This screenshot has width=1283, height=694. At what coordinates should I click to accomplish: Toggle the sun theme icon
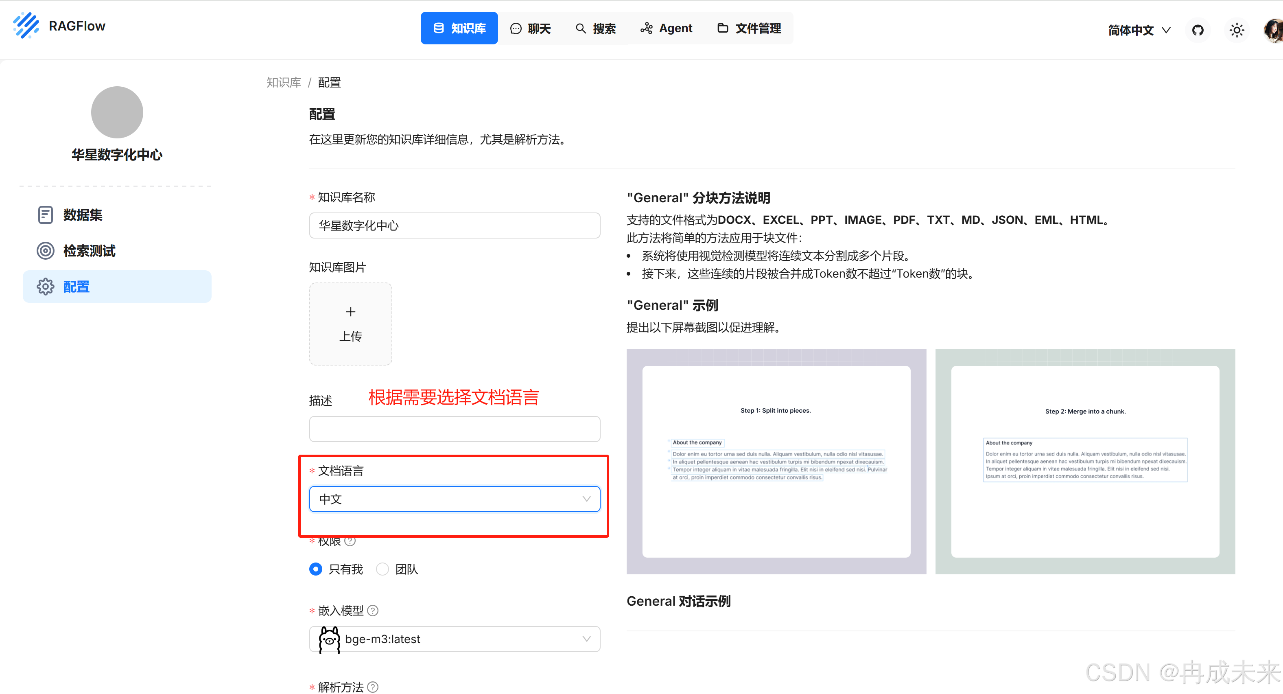[1237, 30]
